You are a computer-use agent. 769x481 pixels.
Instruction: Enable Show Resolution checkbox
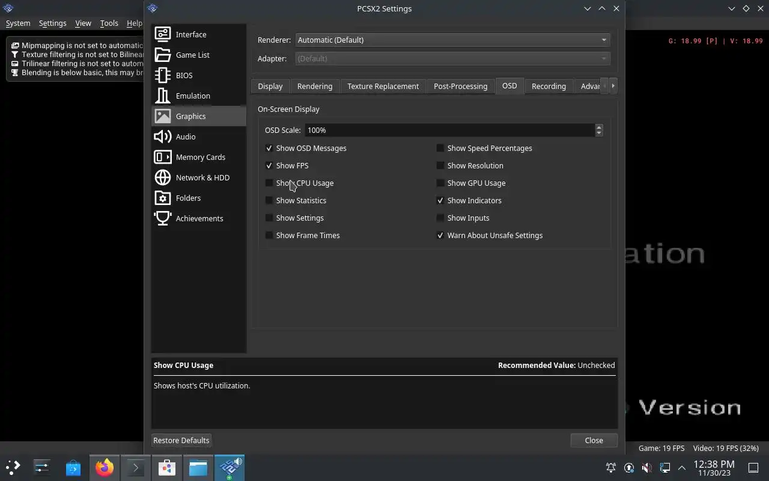pyautogui.click(x=440, y=165)
